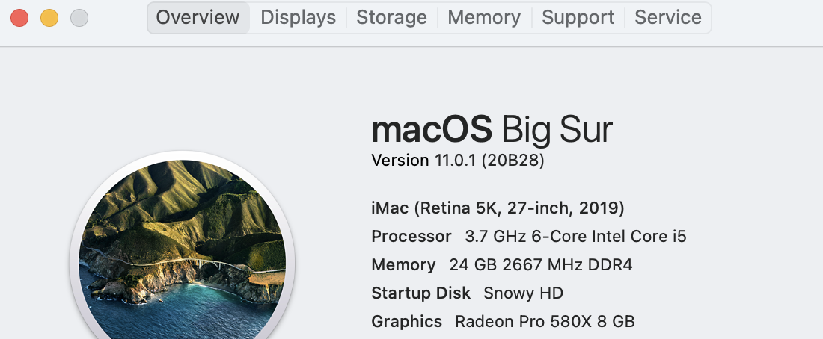The image size is (823, 339).
Task: Close the About This Mac window
Action: (x=19, y=17)
